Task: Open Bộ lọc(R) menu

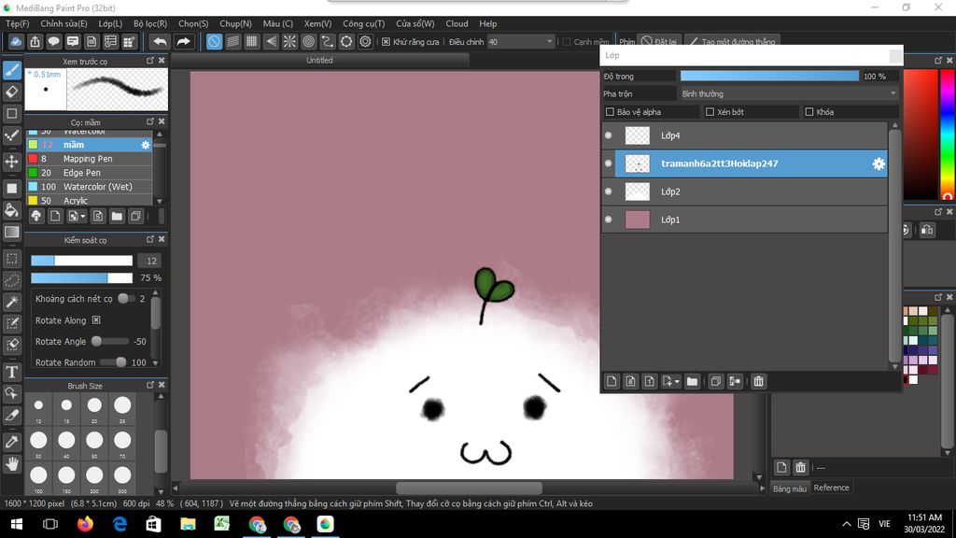Action: [x=150, y=23]
